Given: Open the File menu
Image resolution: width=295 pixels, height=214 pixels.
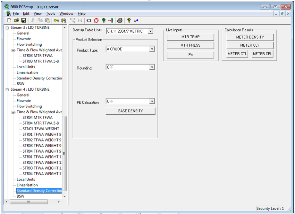Looking at the screenshot, I should (16, 13).
